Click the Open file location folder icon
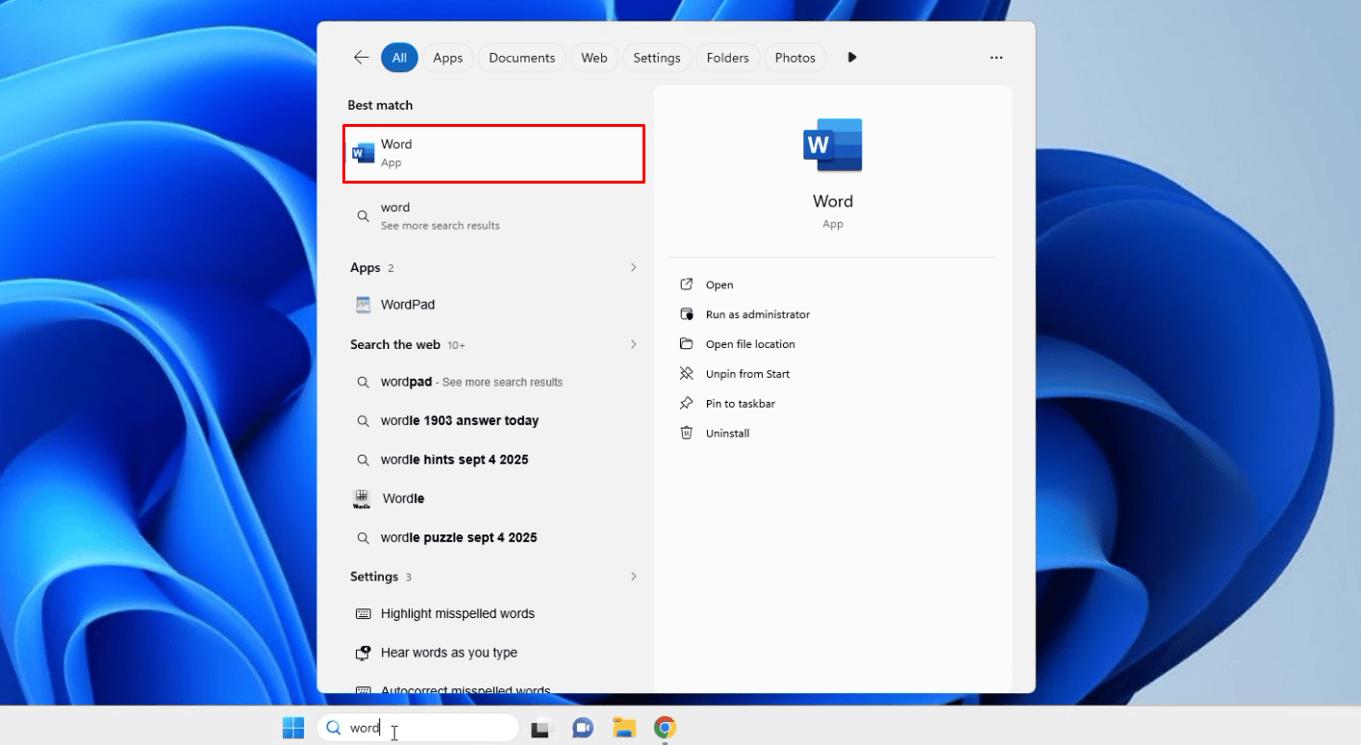This screenshot has width=1361, height=745. point(687,344)
